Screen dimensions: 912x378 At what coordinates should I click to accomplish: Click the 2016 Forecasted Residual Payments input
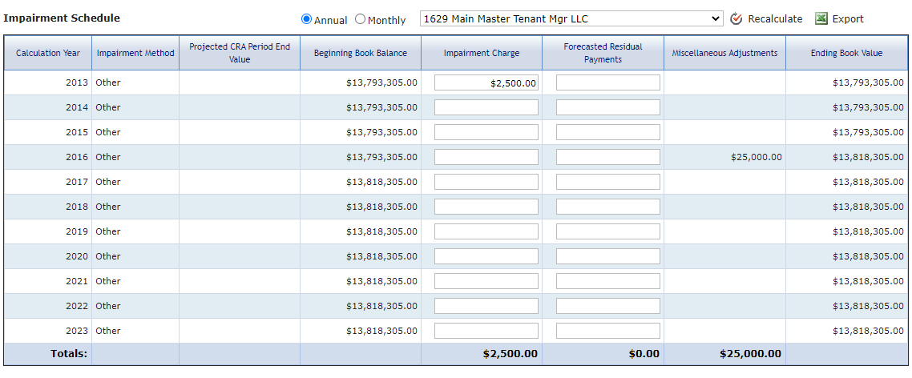[x=608, y=157]
